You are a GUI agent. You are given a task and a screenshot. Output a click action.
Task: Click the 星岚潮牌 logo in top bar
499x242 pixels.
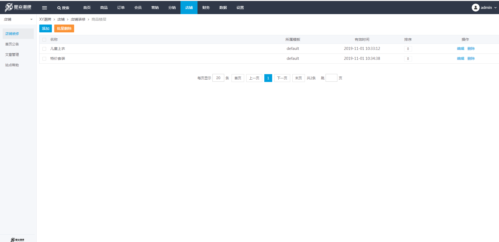18,7
